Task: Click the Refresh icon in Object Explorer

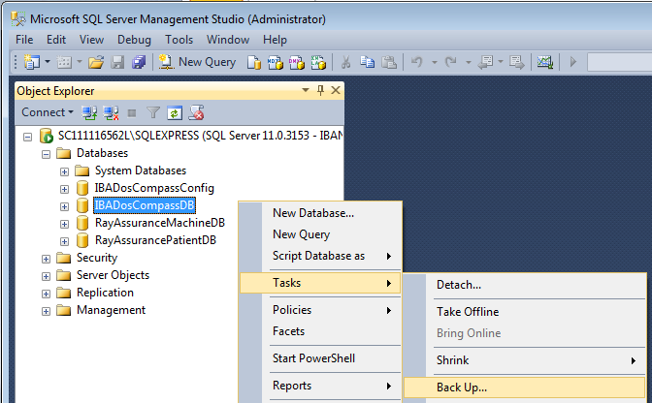Action: click(x=175, y=112)
